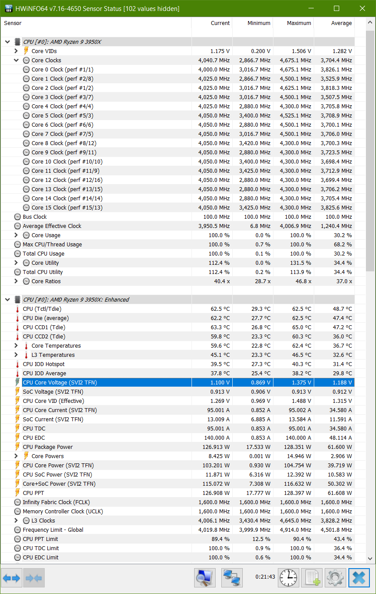
Task: Expand the Core Ratios group
Action: point(16,281)
